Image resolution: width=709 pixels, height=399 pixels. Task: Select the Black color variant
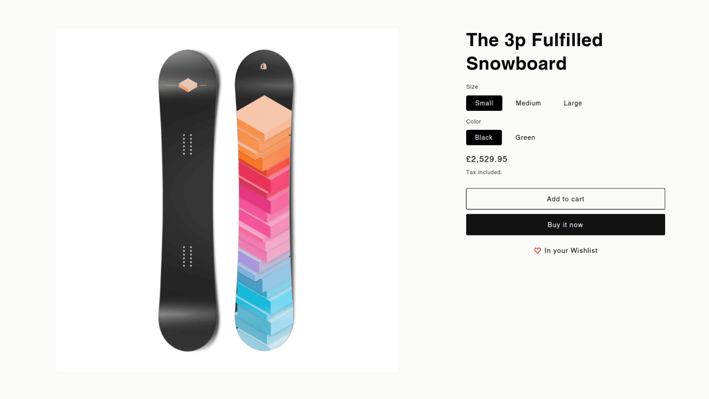(483, 137)
